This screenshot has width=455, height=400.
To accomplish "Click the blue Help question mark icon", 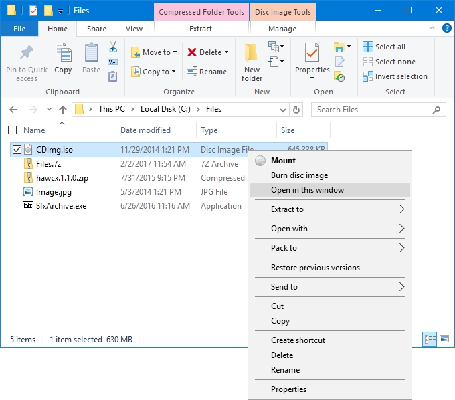I will [446, 28].
